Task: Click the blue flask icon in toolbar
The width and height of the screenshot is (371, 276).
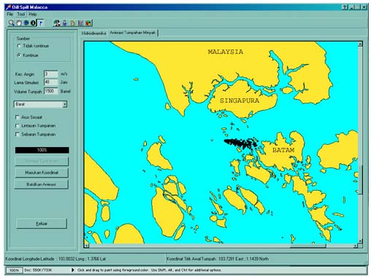Action: pyautogui.click(x=64, y=23)
